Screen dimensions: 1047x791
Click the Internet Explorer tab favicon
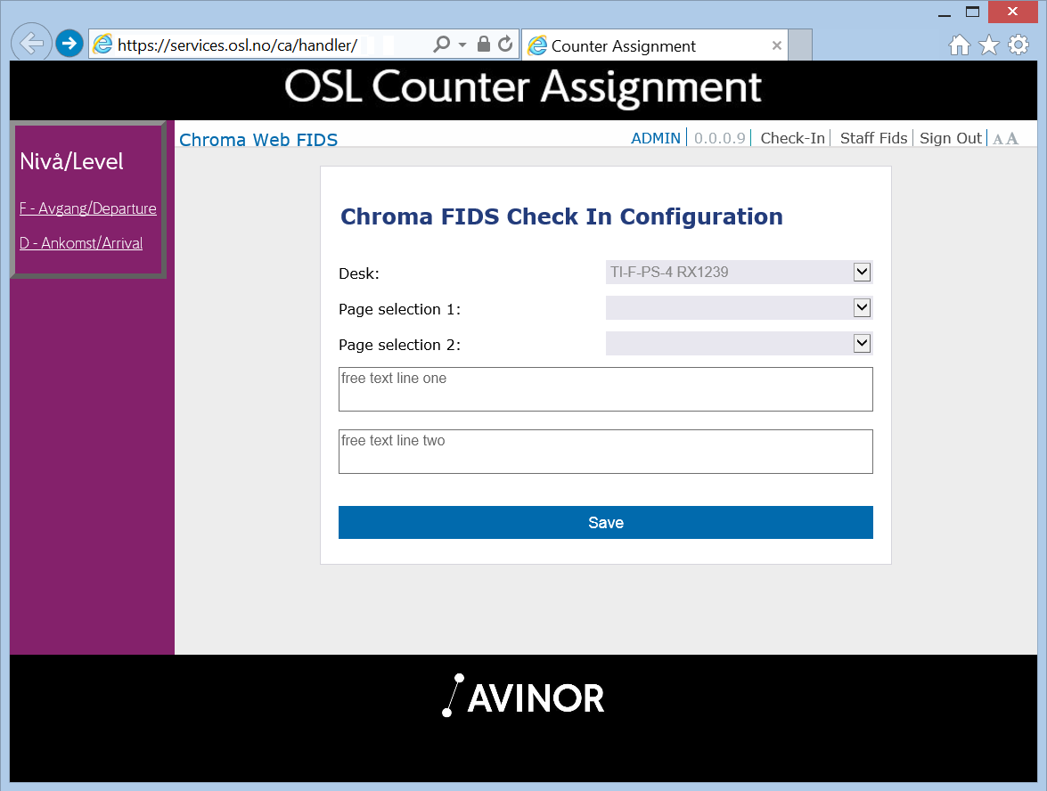pyautogui.click(x=537, y=45)
